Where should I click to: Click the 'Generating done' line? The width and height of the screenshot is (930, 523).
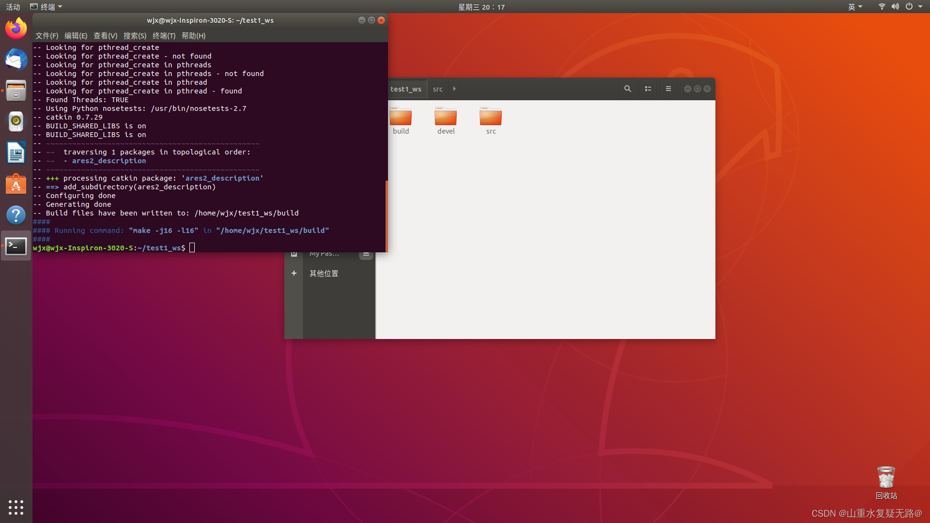(72, 204)
